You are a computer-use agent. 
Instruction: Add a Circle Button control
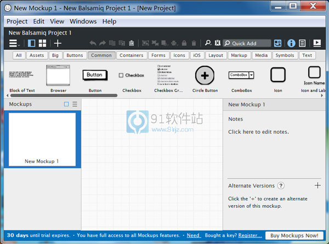(205, 76)
